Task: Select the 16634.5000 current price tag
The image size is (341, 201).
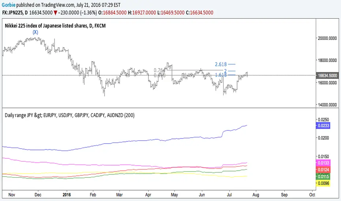Action: tap(327, 75)
